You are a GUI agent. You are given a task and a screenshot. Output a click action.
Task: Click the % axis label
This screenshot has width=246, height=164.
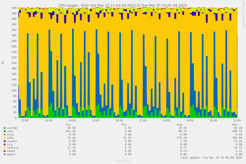3,62
